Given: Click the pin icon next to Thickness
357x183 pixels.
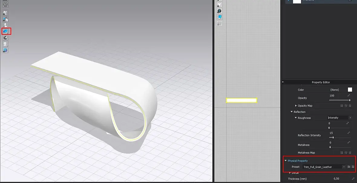Looking at the screenshot, I should pos(353,179).
